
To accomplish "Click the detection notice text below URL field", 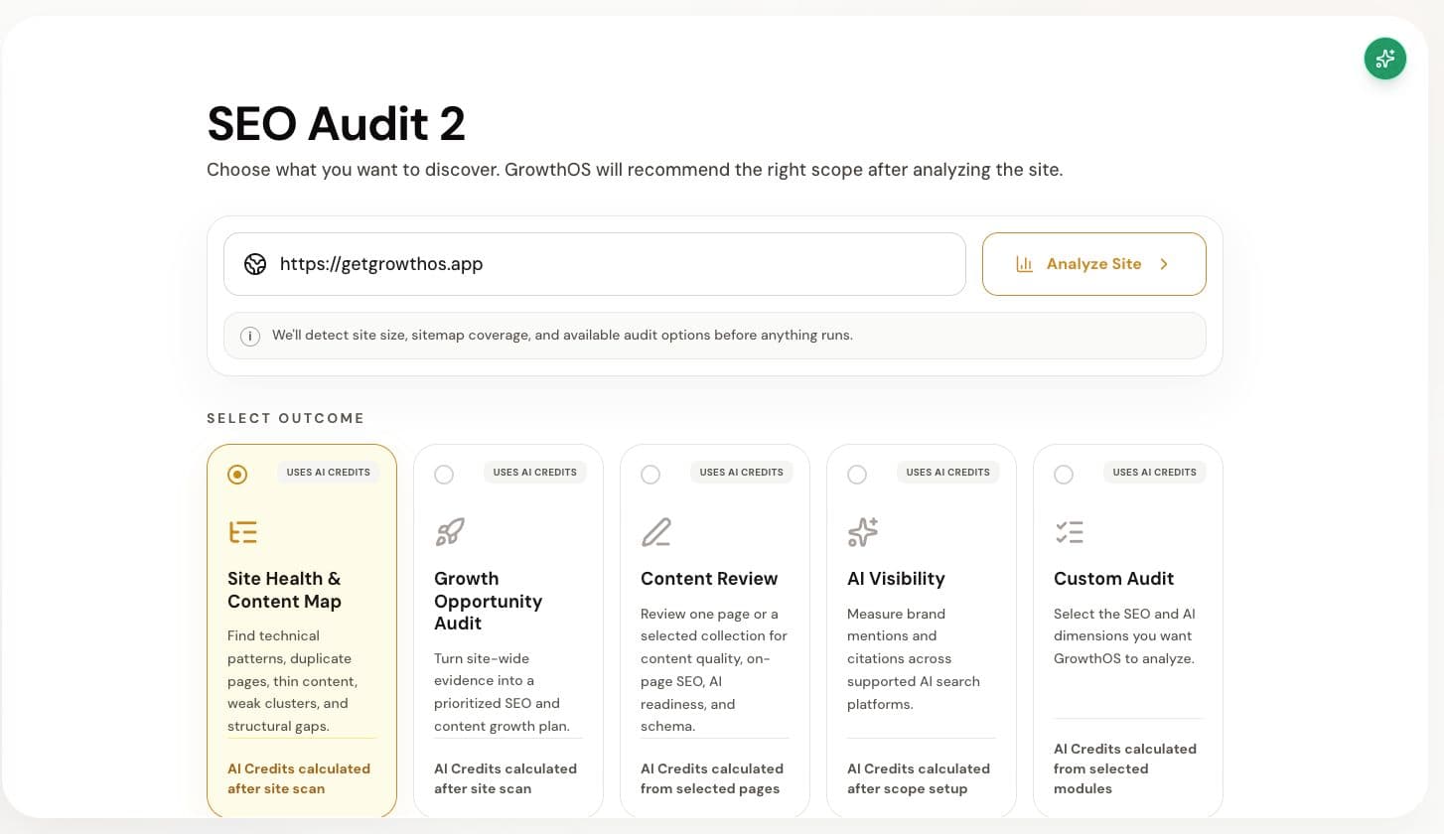I will click(x=562, y=336).
